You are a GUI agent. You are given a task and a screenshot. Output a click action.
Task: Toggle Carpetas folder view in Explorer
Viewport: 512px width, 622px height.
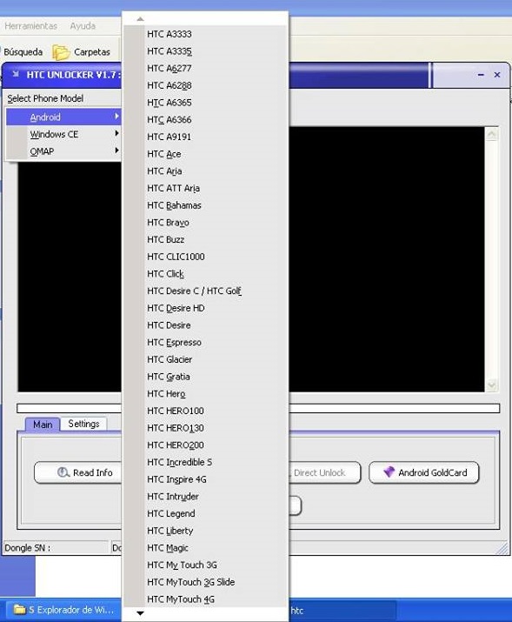pyautogui.click(x=82, y=52)
